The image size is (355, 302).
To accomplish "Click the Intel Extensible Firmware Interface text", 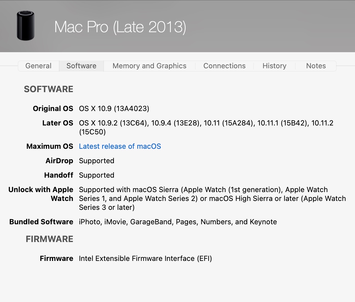I will click(x=145, y=258).
